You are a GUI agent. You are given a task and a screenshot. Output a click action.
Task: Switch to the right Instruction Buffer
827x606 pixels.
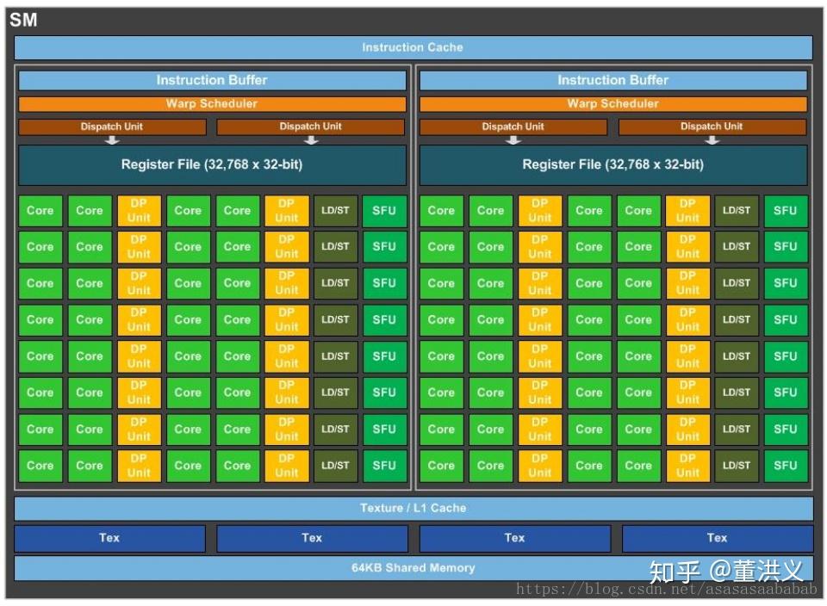[612, 80]
